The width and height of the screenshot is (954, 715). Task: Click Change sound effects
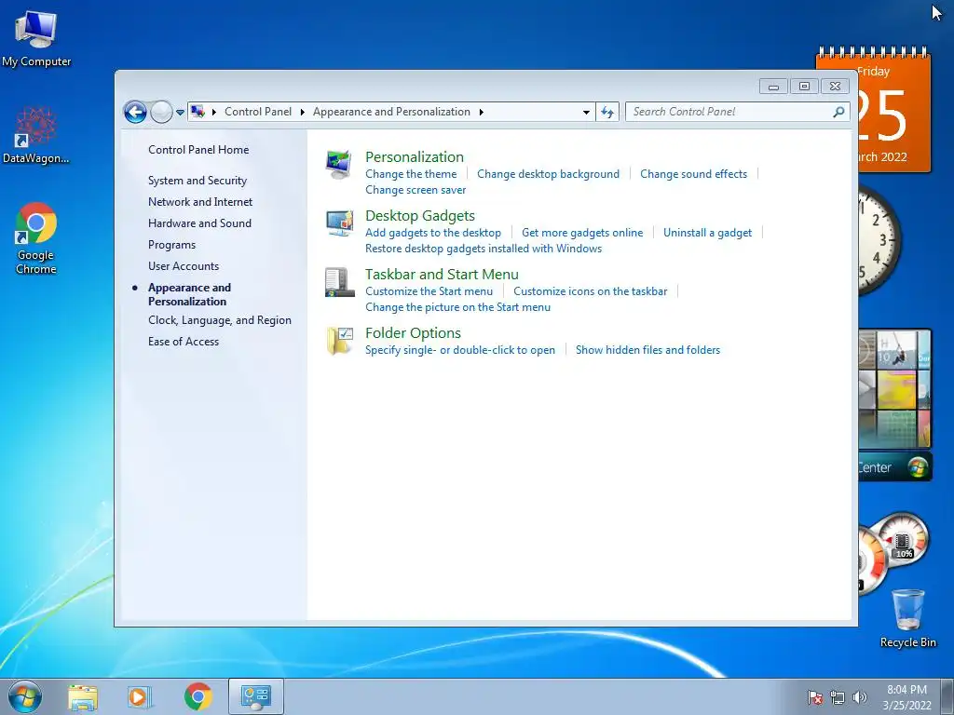tap(693, 174)
